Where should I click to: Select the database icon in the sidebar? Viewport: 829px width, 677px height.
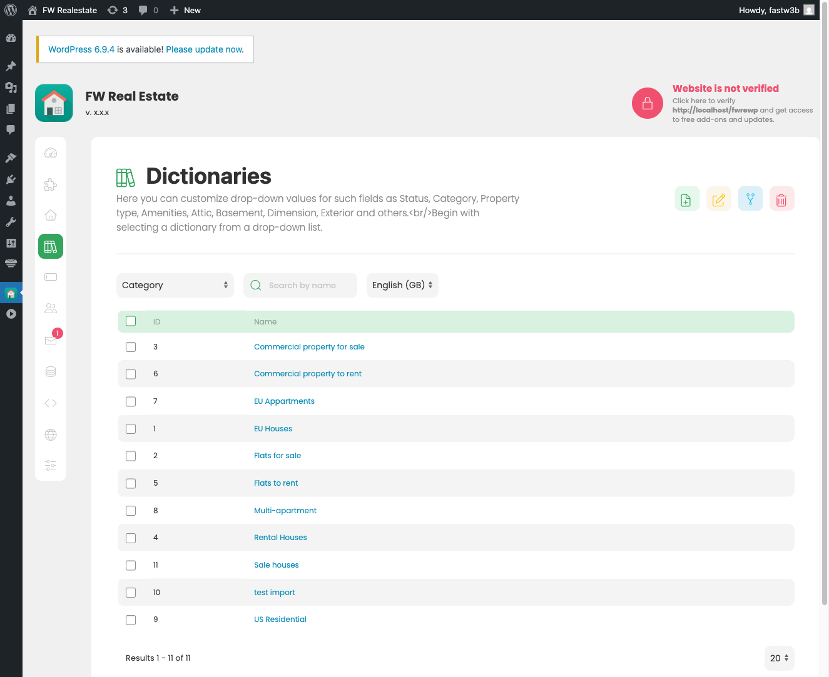(50, 371)
